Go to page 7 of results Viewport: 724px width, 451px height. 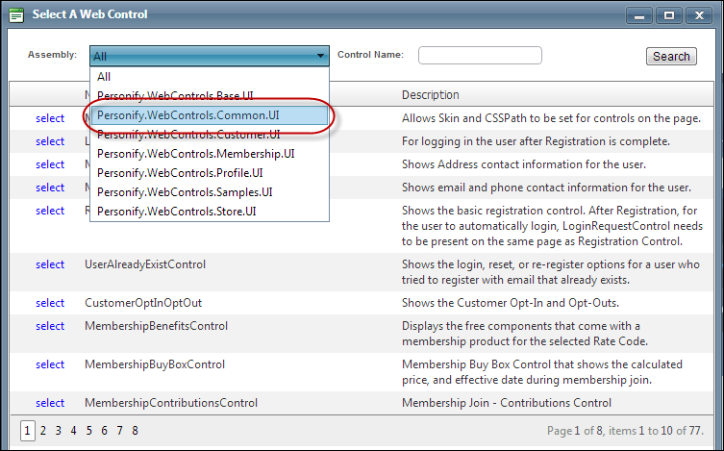[x=119, y=431]
